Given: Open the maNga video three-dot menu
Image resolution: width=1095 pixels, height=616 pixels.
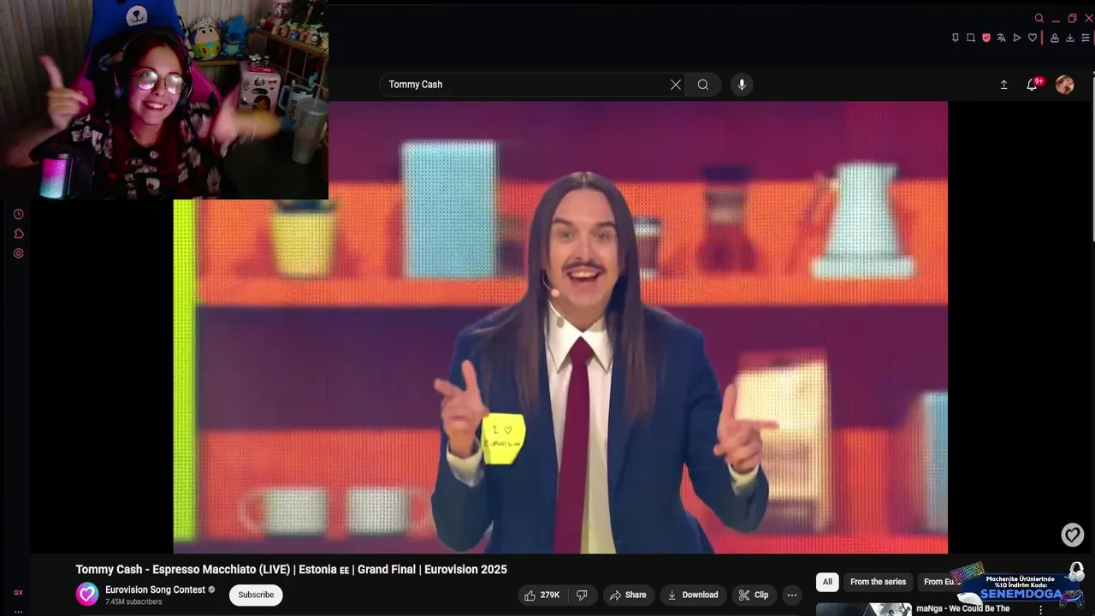Looking at the screenshot, I should [x=1041, y=610].
